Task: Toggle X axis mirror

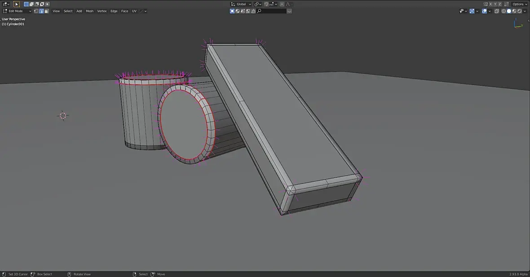Action: [x=491, y=4]
